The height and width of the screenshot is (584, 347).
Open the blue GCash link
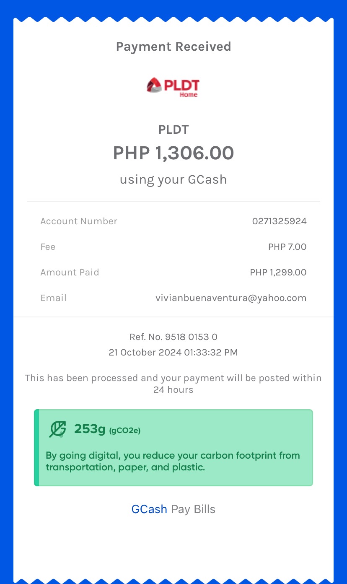[149, 509]
